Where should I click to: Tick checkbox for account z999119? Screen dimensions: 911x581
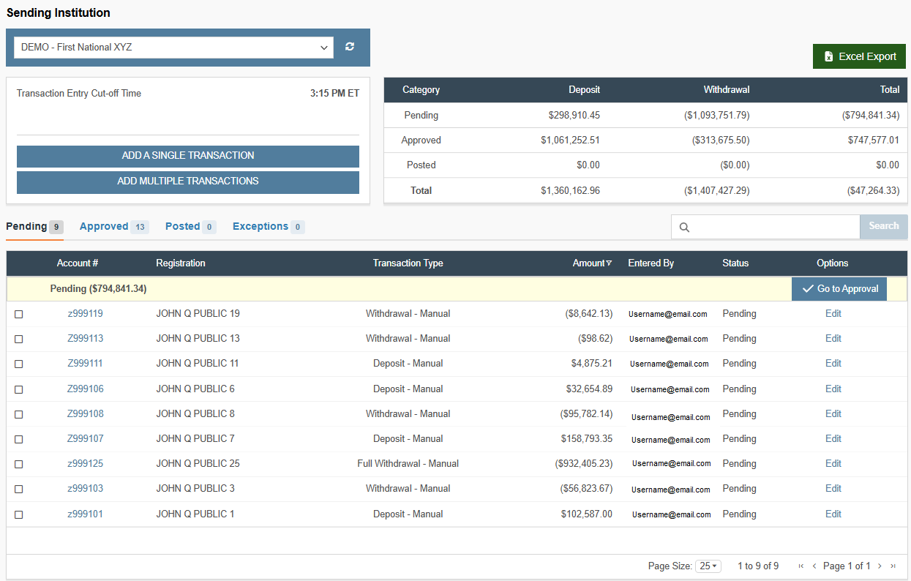tap(19, 314)
